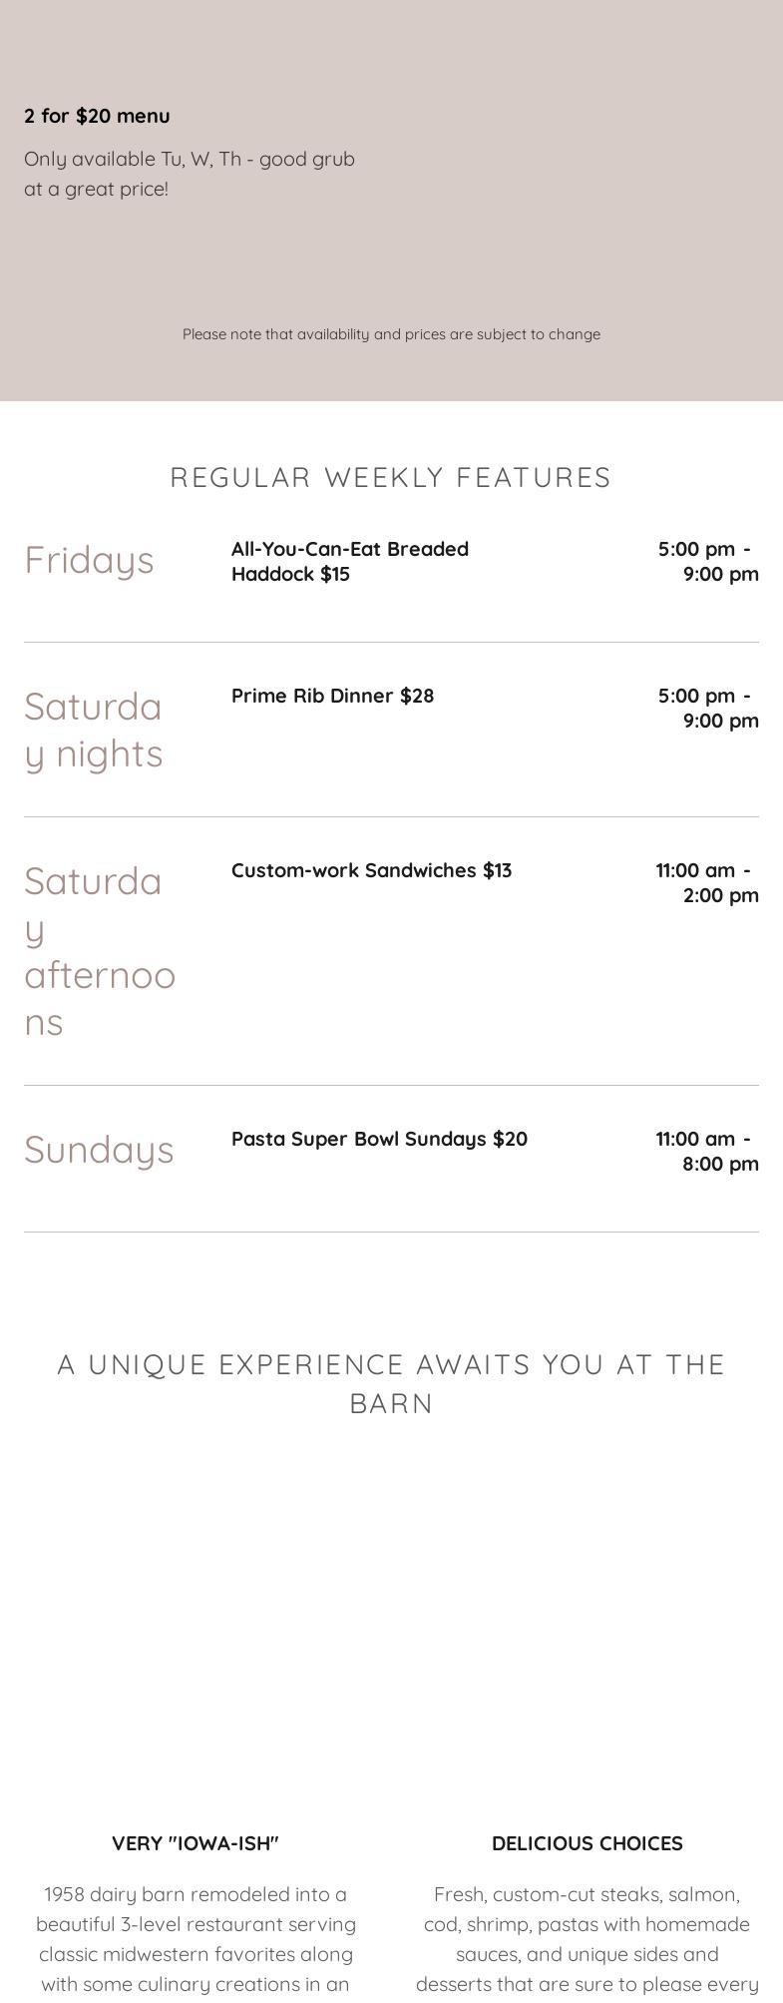Image resolution: width=783 pixels, height=2003 pixels.
Task: Click the Pasta Super Bowl Sundays $20 item
Action: pyautogui.click(x=379, y=1139)
